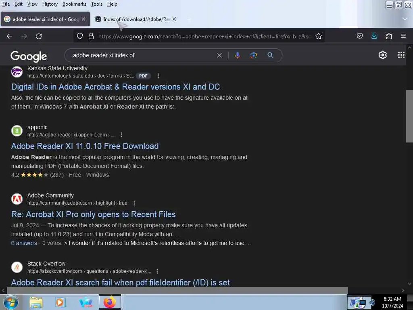Viewport: 413px width, 310px height.
Task: Open more options for Adobe Community result
Action: click(134, 203)
